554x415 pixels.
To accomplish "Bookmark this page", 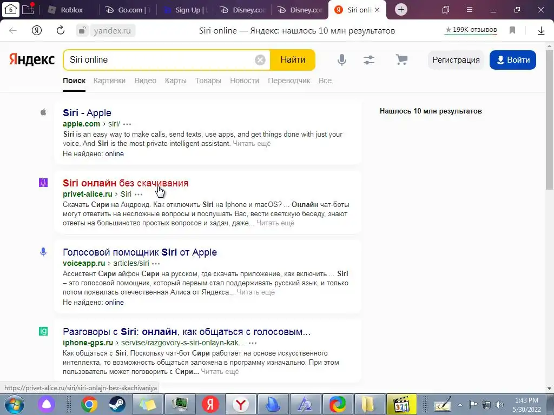I will coord(512,30).
